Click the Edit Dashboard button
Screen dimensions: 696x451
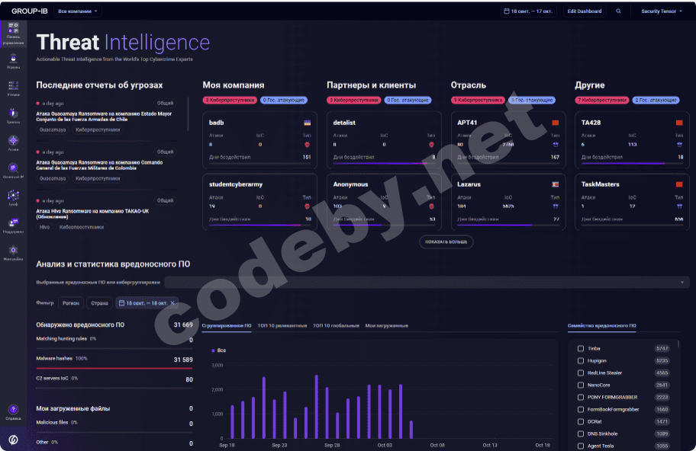pos(584,11)
